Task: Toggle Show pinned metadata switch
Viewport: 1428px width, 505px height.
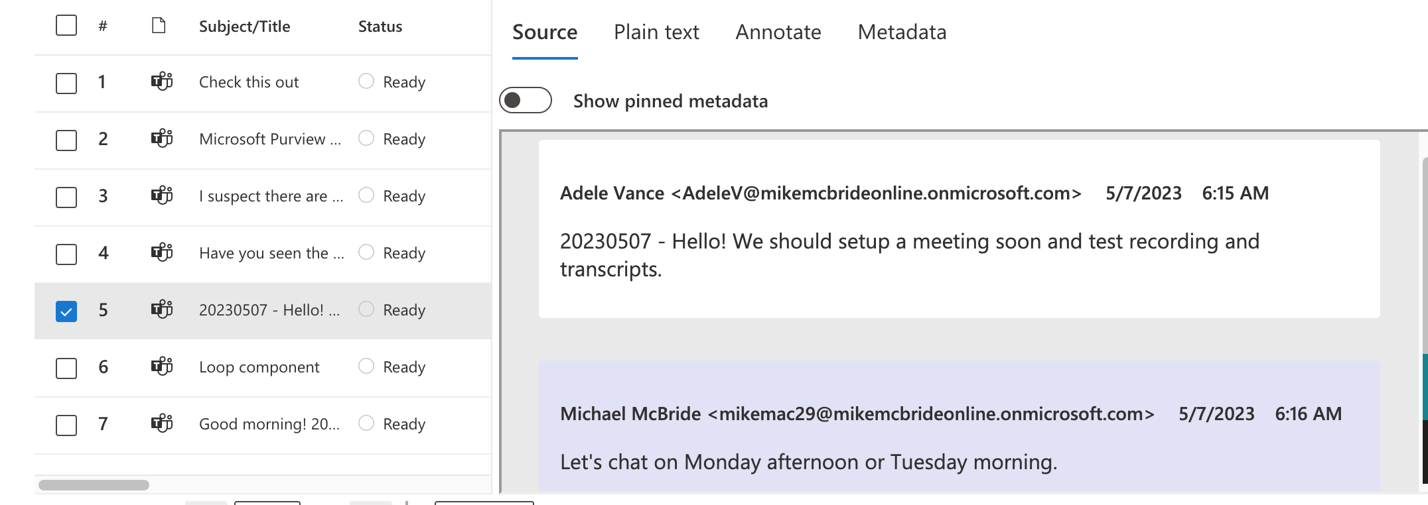Action: pyautogui.click(x=525, y=101)
